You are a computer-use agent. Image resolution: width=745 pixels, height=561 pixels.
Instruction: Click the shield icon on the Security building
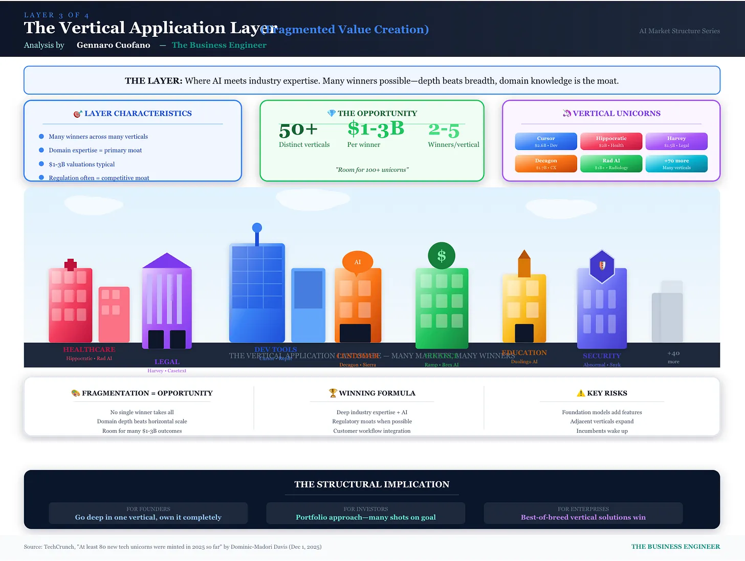pyautogui.click(x=602, y=266)
